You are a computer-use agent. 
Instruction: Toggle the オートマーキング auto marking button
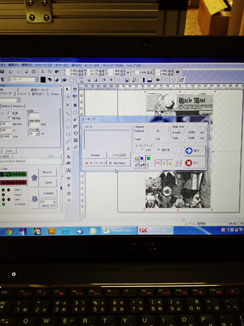[x=95, y=163]
